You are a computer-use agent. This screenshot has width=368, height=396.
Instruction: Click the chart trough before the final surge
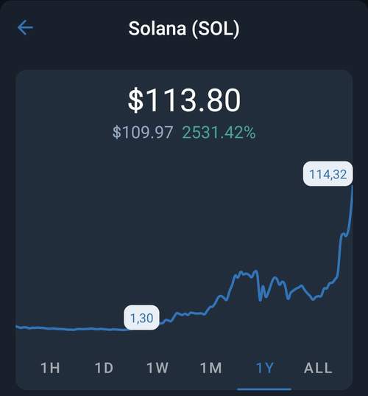314,299
